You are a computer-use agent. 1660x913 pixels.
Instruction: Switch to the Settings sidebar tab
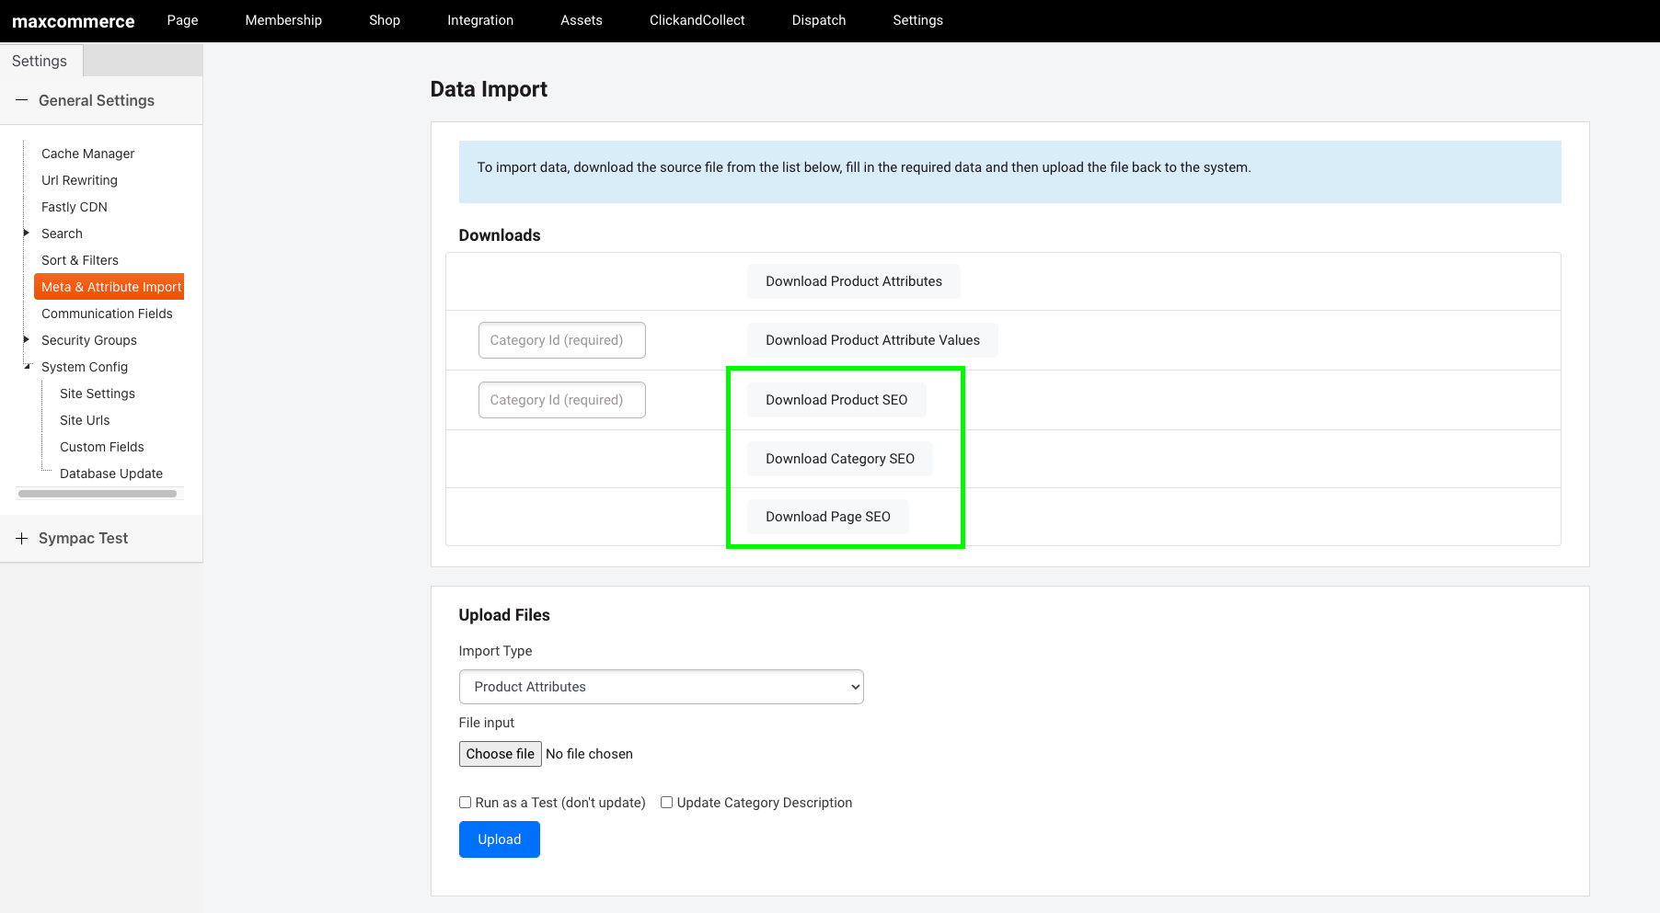[40, 61]
